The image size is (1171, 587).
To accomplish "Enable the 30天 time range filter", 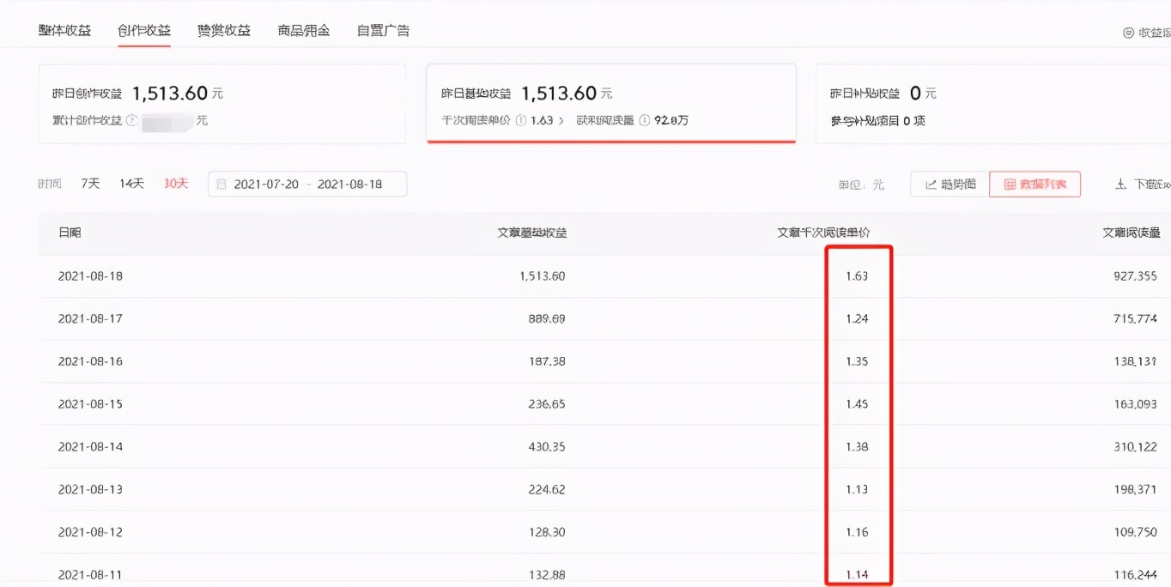I will [175, 183].
